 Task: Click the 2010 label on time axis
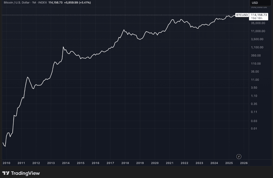[6, 163]
